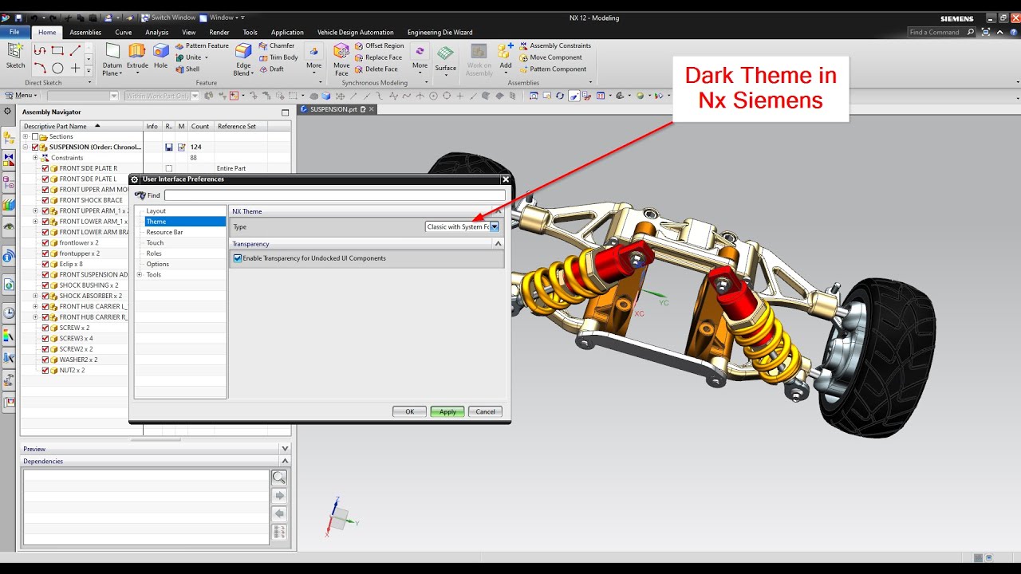
Task: Uncheck the NUT2 x 2 component
Action: pos(45,371)
